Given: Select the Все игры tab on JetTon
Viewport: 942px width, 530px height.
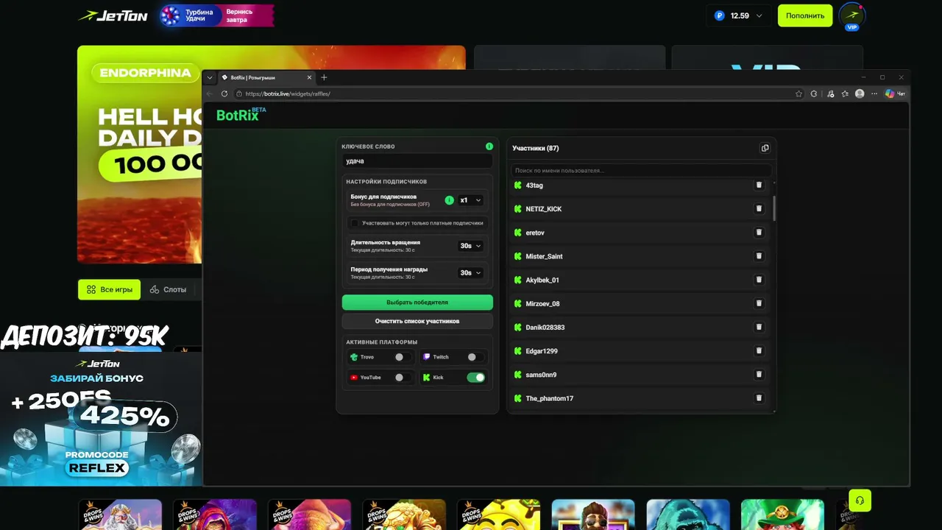Looking at the screenshot, I should [x=110, y=289].
